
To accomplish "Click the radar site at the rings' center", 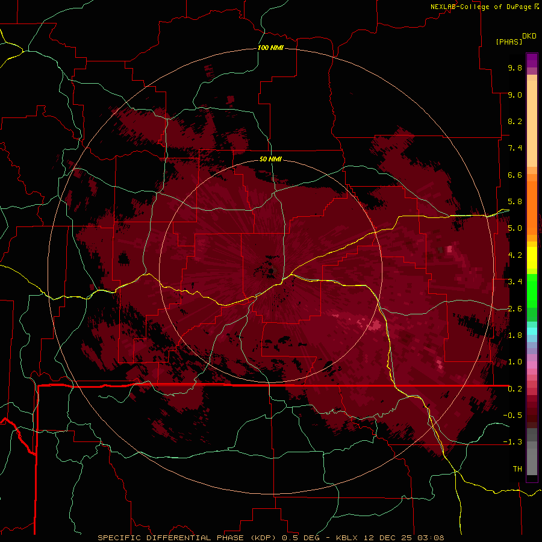I will click(271, 272).
